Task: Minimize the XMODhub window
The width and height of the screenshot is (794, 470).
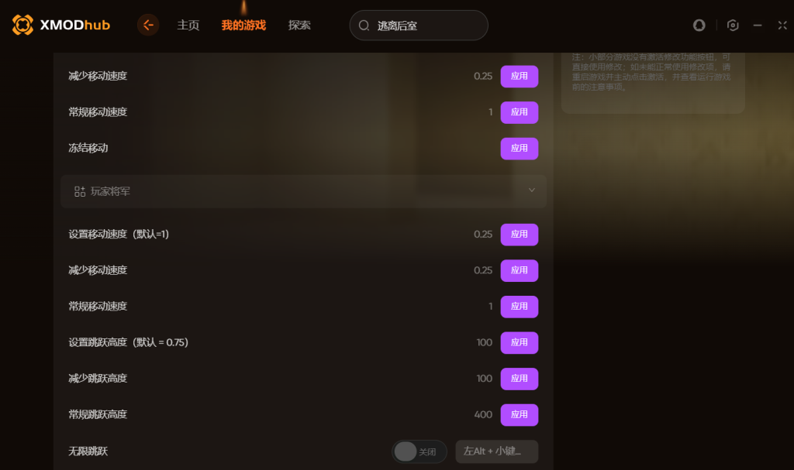Action: tap(757, 25)
